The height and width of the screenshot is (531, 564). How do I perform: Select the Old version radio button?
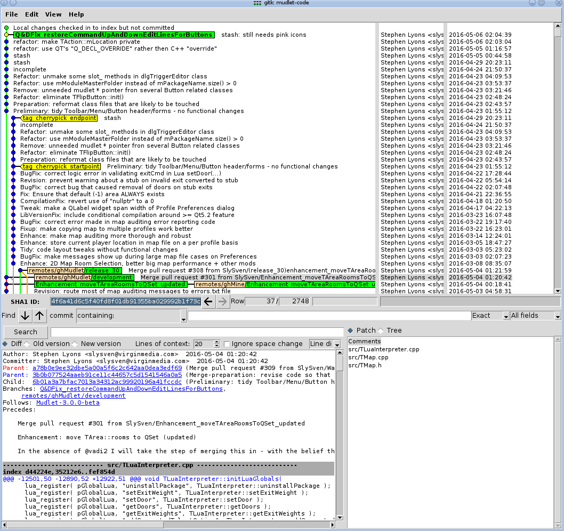[27, 344]
